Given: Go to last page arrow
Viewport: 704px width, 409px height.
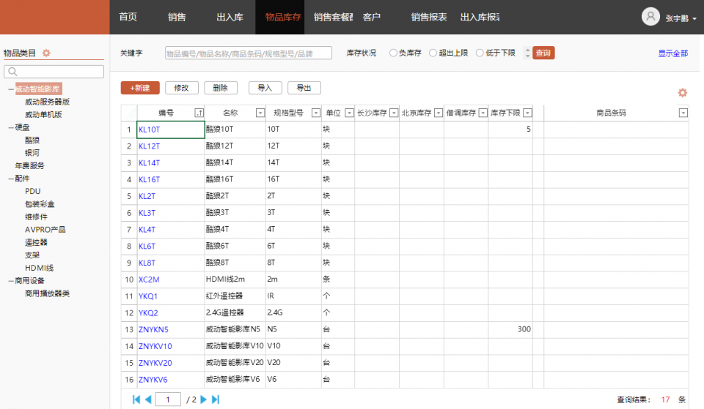Looking at the screenshot, I should pyautogui.click(x=216, y=399).
